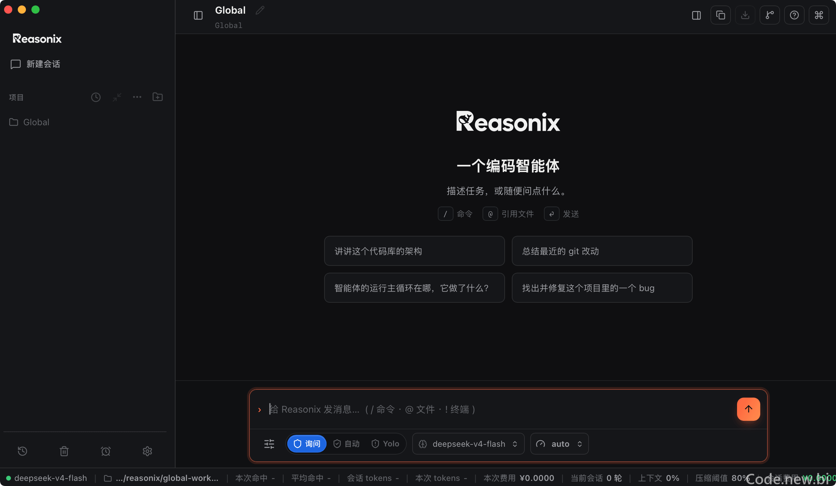Click the trash icon in sidebar footer
Screen dimensions: 836x486
64,451
